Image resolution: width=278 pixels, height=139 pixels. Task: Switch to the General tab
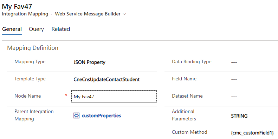(x=12, y=29)
